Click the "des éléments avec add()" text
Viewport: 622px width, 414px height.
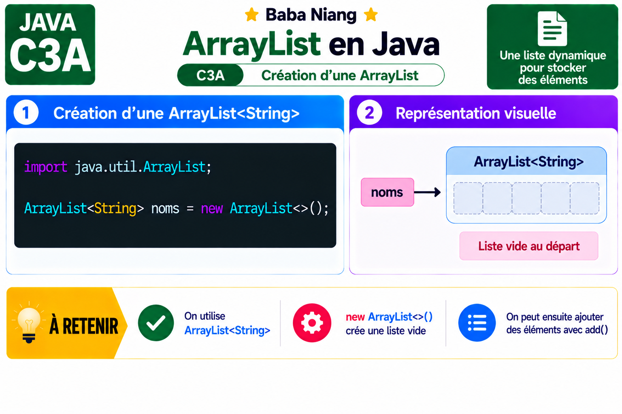(557, 330)
